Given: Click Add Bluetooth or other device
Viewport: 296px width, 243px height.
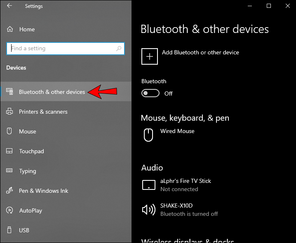Looking at the screenshot, I should [200, 52].
